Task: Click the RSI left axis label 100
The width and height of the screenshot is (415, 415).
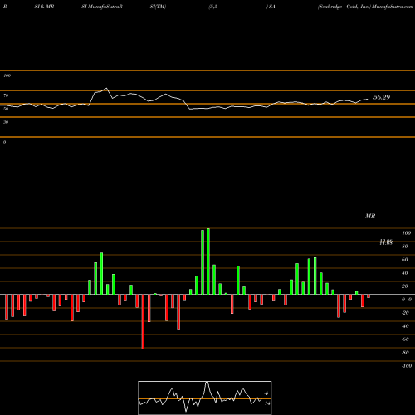Action: coord(7,76)
